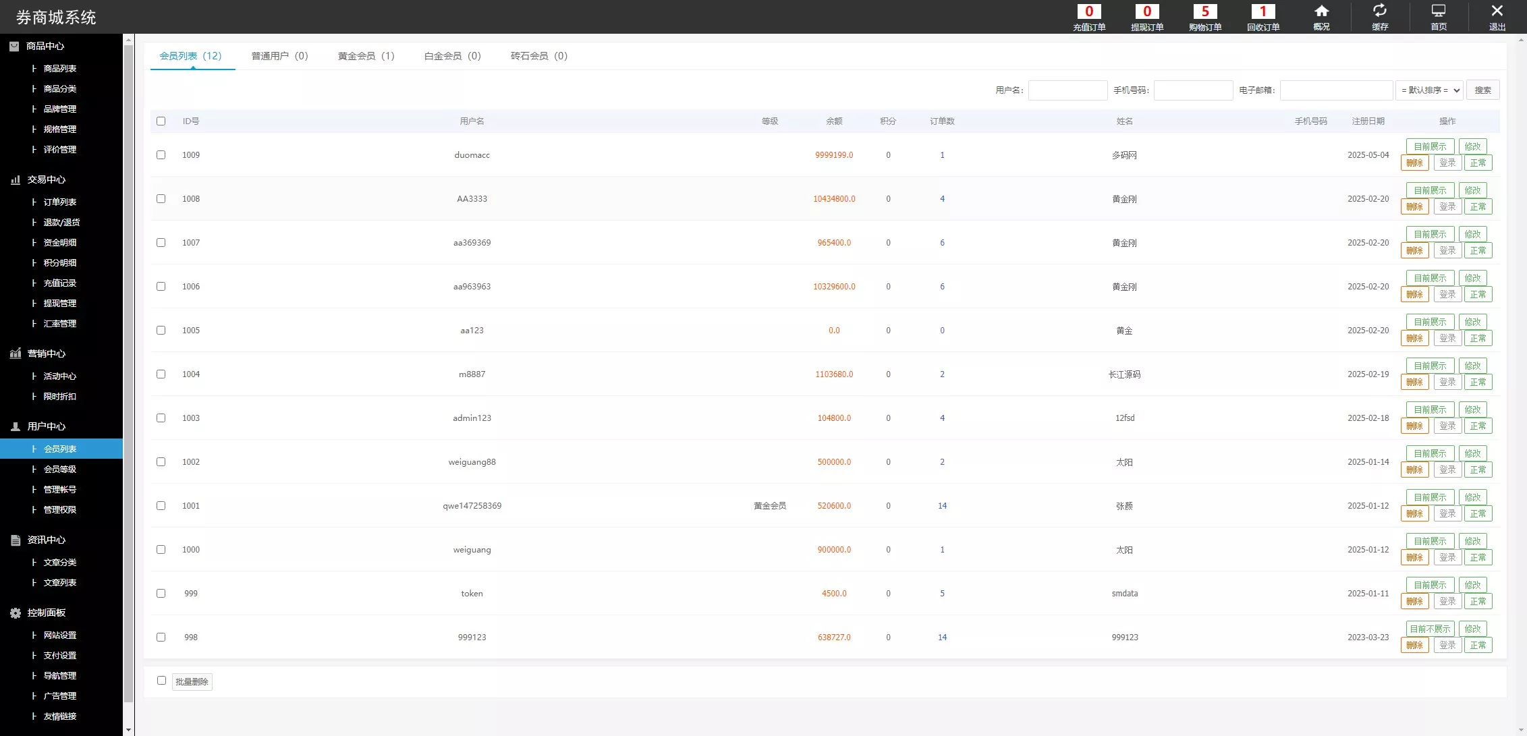The width and height of the screenshot is (1527, 736).
Task: Click the 退出 X icon
Action: pyautogui.click(x=1497, y=11)
